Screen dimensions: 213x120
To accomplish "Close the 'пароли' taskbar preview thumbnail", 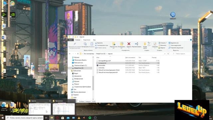I will click(50, 101).
